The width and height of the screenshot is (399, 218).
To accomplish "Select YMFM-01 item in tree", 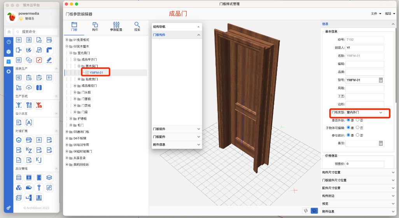I will point(96,73).
